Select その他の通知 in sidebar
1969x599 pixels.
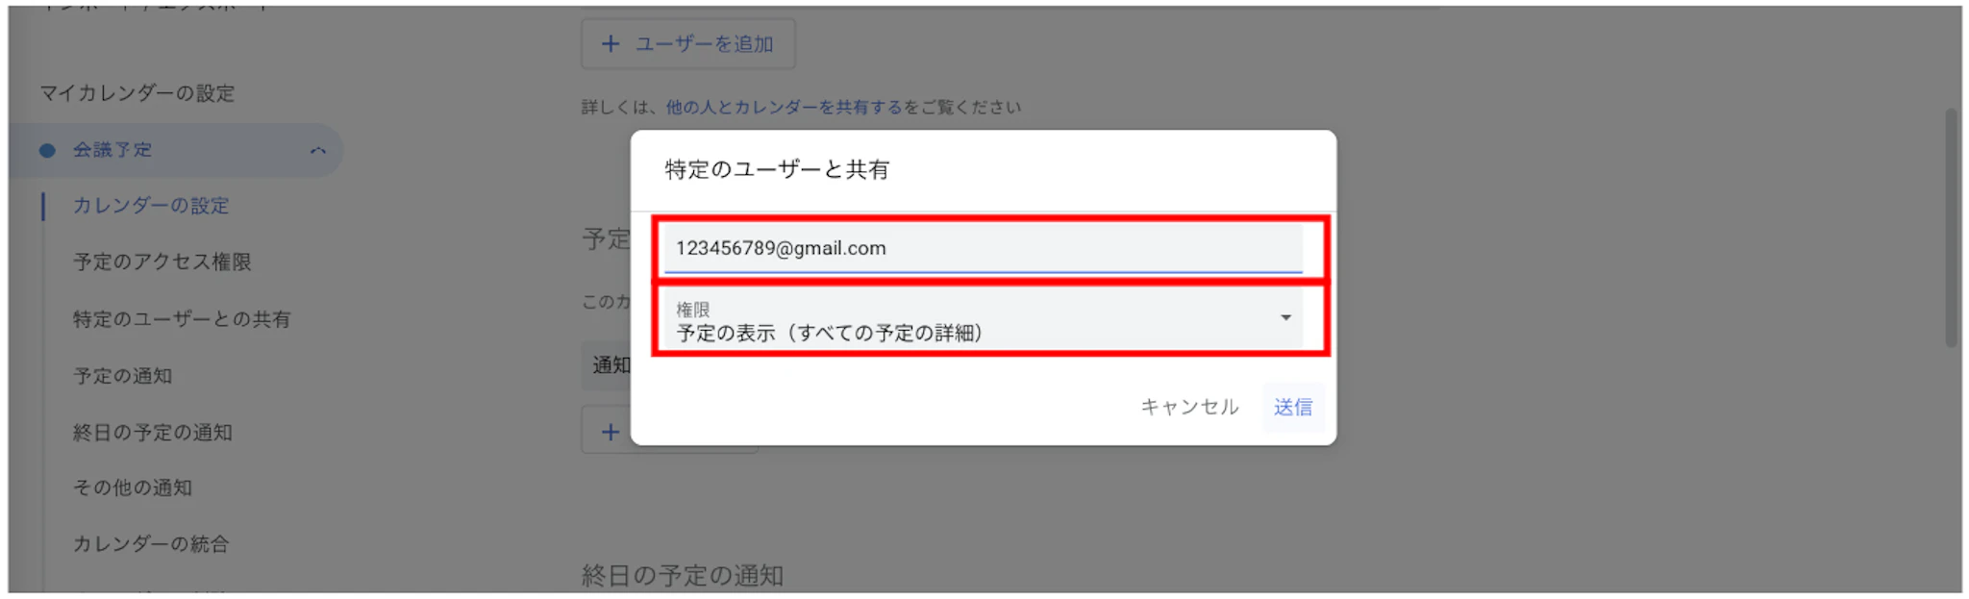click(x=133, y=487)
